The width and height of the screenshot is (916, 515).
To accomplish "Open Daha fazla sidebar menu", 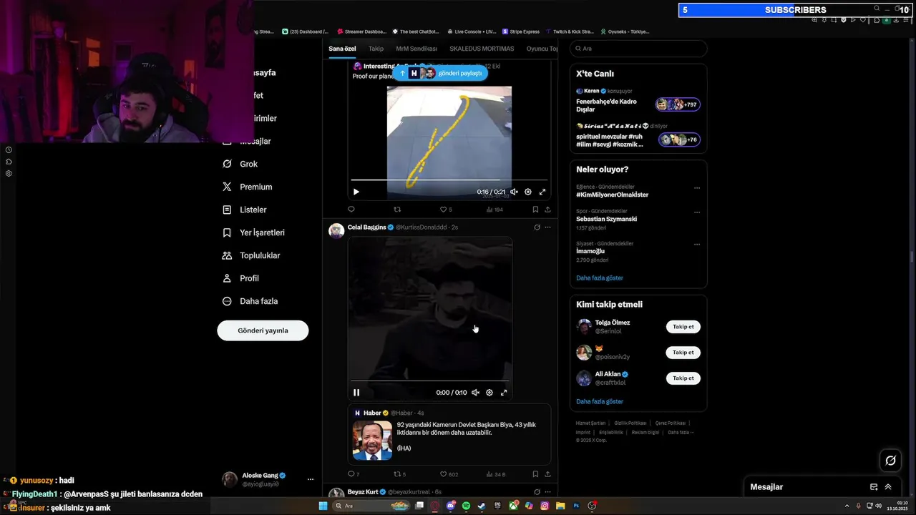I will point(250,301).
